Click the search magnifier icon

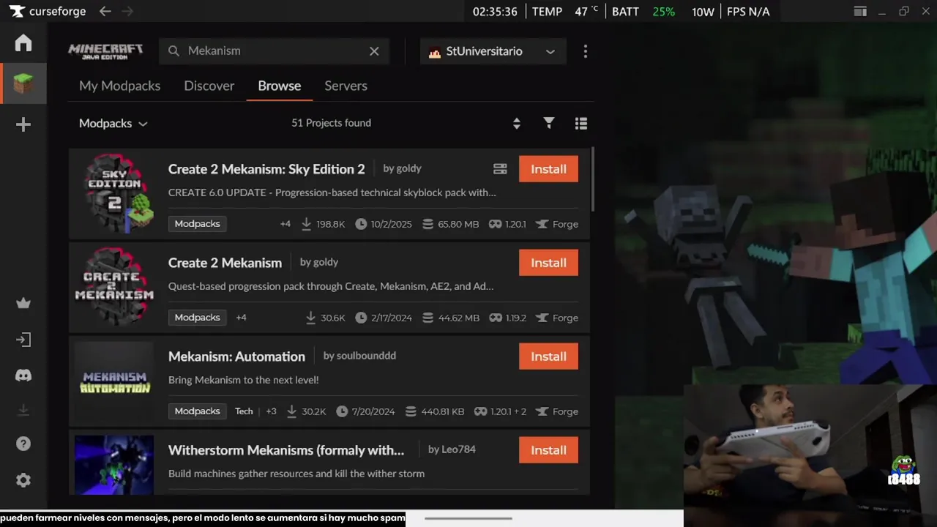[x=173, y=51]
